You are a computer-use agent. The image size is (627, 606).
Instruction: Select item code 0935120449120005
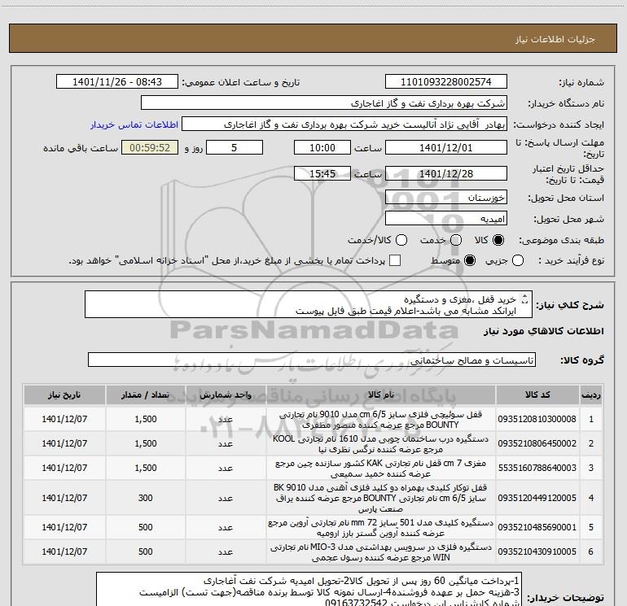(537, 498)
